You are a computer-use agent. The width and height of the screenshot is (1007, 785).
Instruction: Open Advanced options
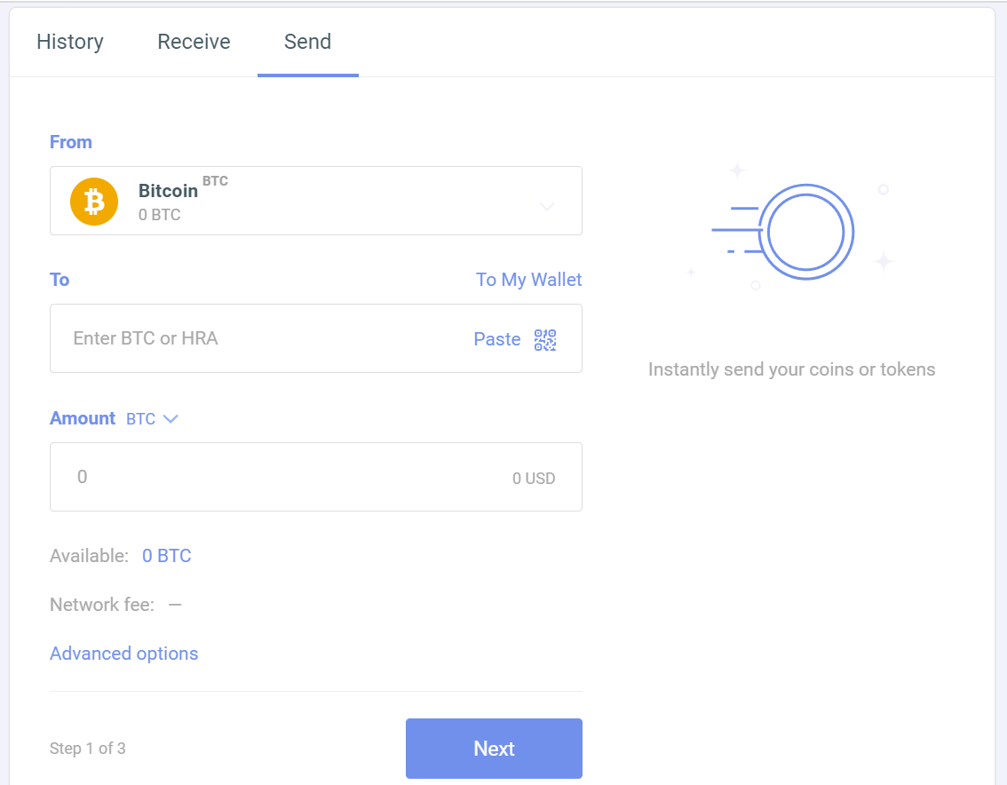[123, 654]
